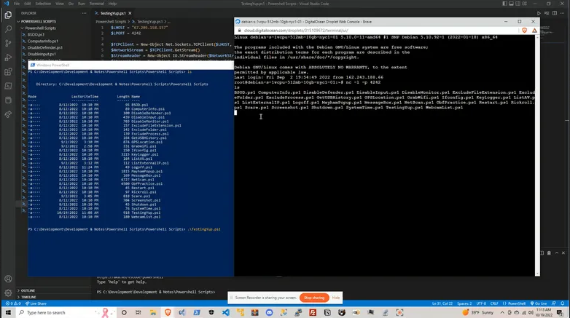This screenshot has width=570, height=318.
Task: Open the Manage gear icon in VS Code
Action: pos(8,293)
